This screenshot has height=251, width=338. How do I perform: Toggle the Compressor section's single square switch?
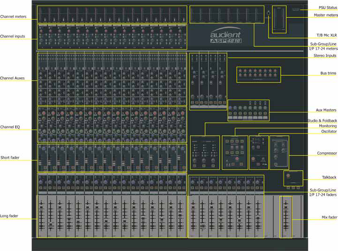tap(276, 164)
